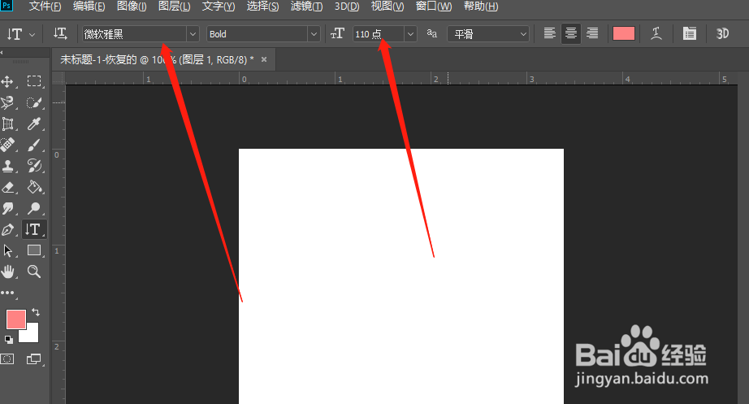Open the text color swatch in options bar
The height and width of the screenshot is (404, 749).
[x=624, y=33]
